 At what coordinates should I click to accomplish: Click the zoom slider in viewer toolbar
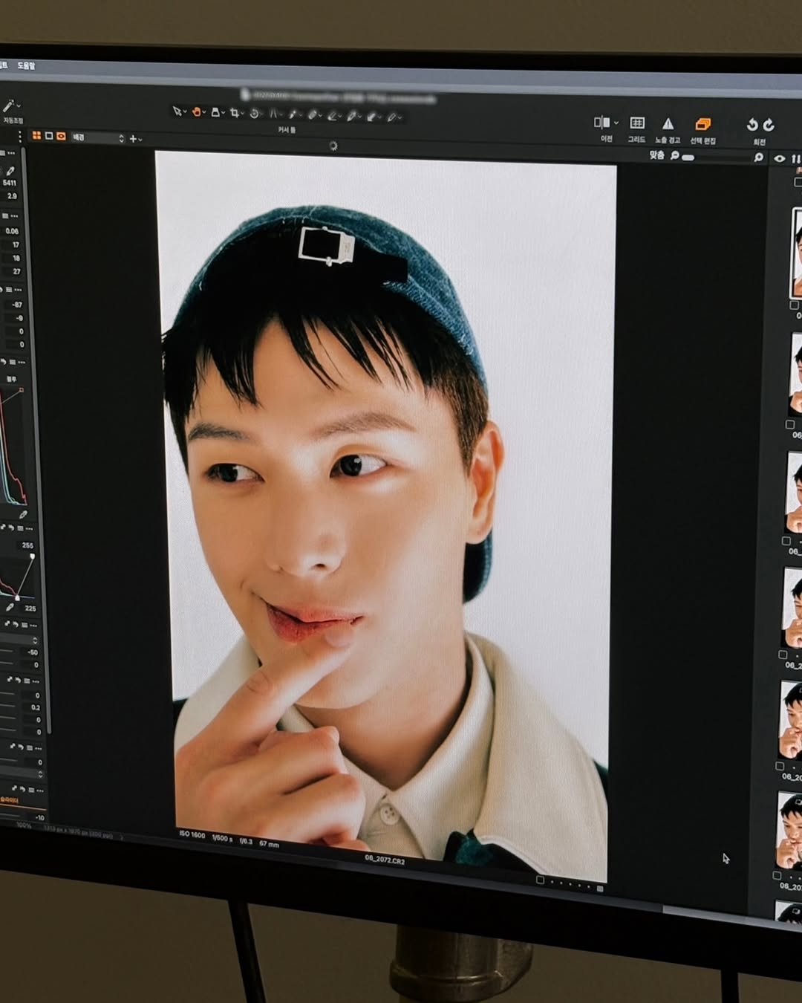pos(688,157)
